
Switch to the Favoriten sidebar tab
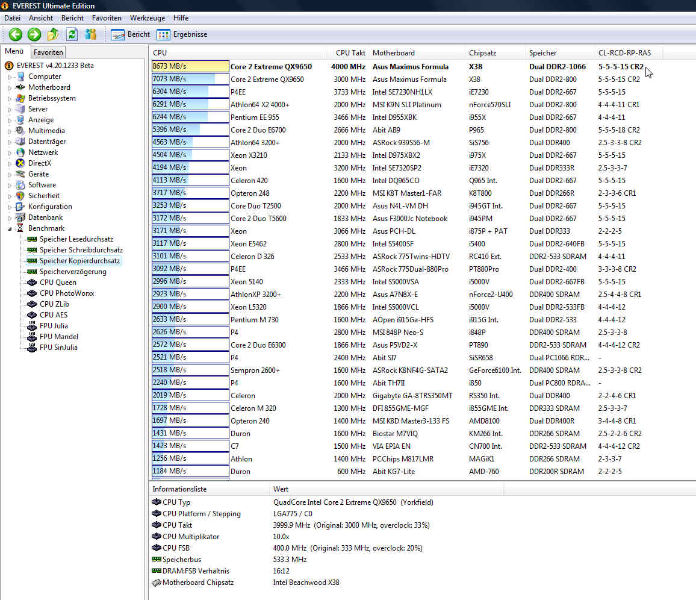48,52
